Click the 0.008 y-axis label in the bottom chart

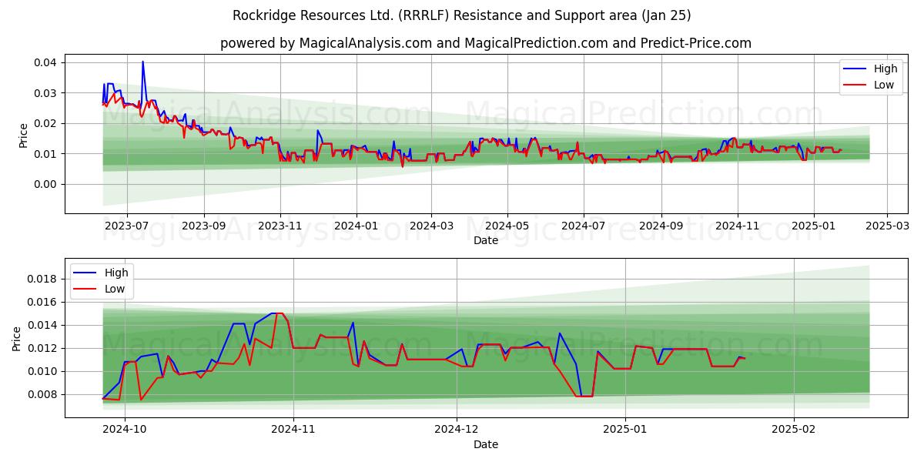42,394
